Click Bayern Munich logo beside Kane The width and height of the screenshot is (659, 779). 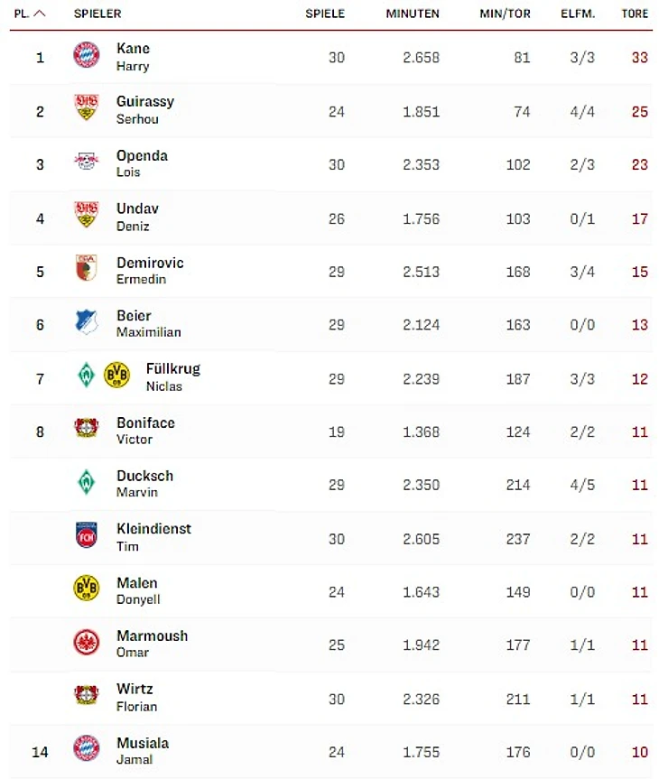87,55
